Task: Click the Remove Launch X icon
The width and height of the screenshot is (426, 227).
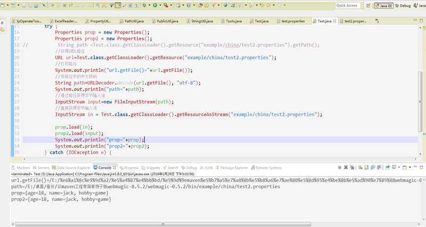Action: click(x=346, y=167)
